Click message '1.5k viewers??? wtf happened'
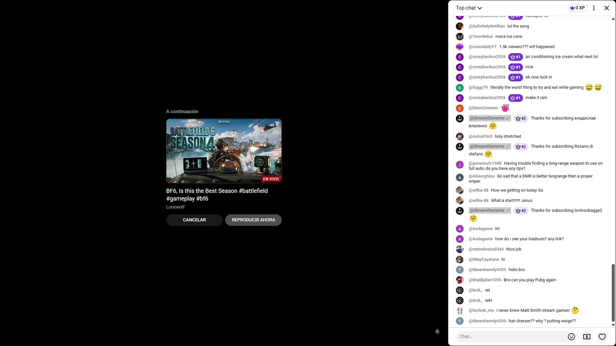The height and width of the screenshot is (346, 616). pos(527,47)
